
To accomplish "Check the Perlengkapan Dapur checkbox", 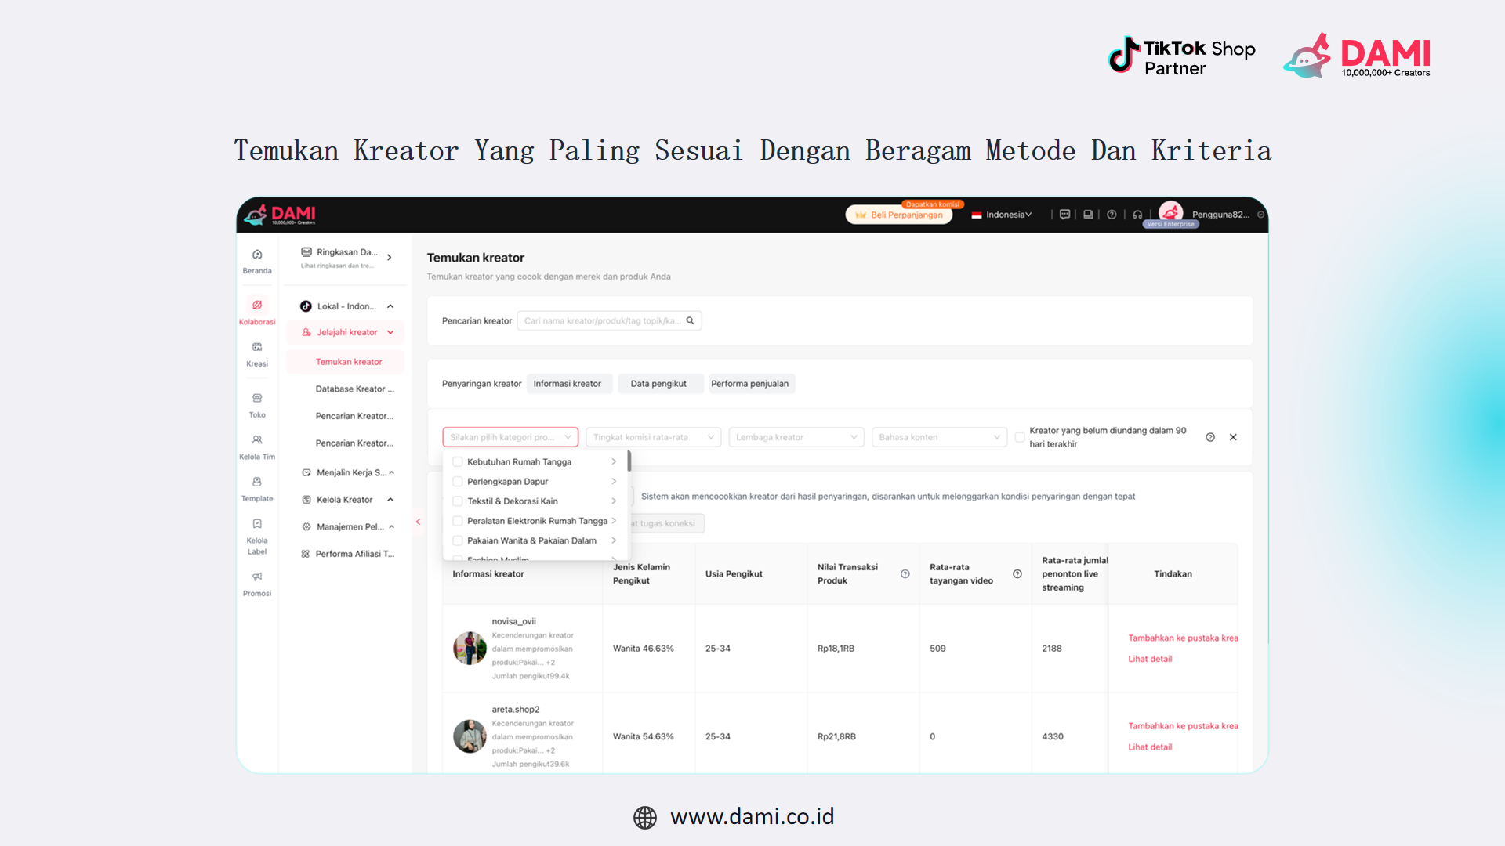I will pos(458,482).
